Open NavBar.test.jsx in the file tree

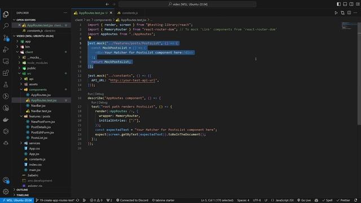41,111
